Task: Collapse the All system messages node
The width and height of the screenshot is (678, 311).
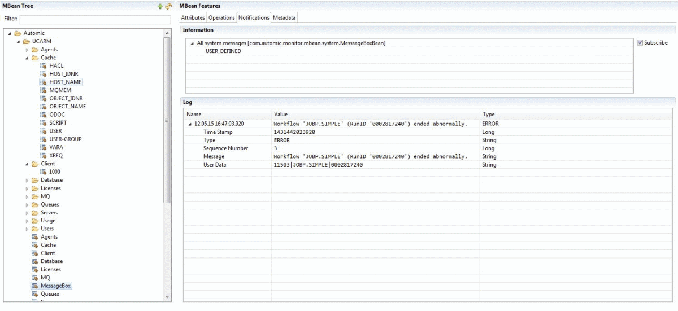Action: pos(192,43)
